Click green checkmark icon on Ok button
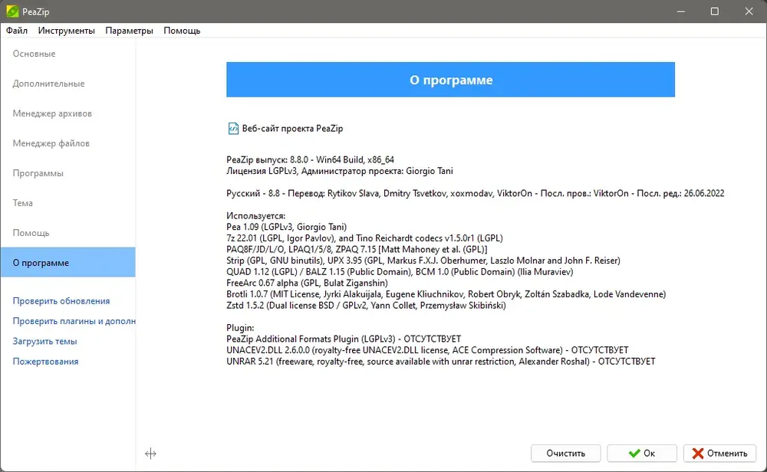767x472 pixels. click(634, 454)
